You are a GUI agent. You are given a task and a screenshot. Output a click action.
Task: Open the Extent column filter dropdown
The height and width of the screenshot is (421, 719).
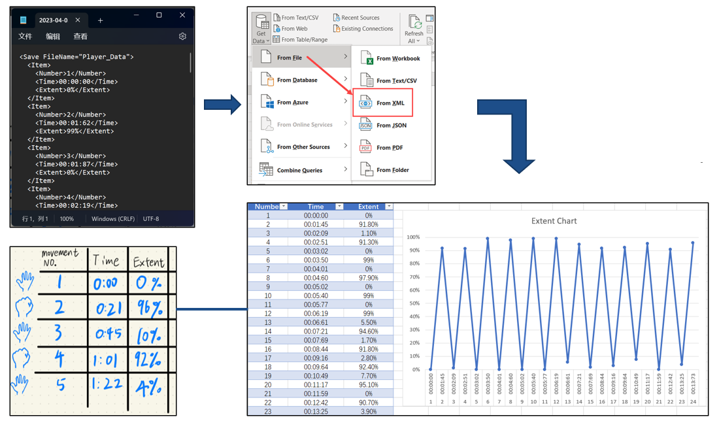[x=389, y=207]
